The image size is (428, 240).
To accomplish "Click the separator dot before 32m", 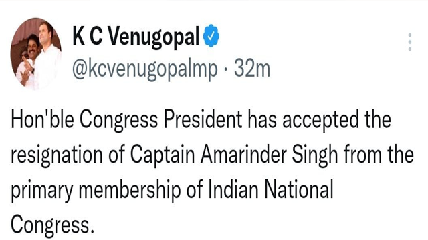I will 226,69.
